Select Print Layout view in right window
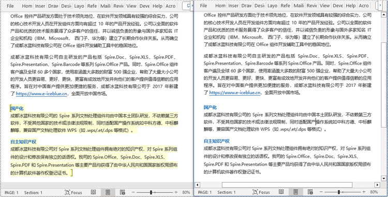Viewport: 388px width, 197px height. (295, 192)
